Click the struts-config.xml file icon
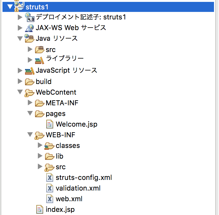This screenshot has height=215, width=219. coord(49,177)
